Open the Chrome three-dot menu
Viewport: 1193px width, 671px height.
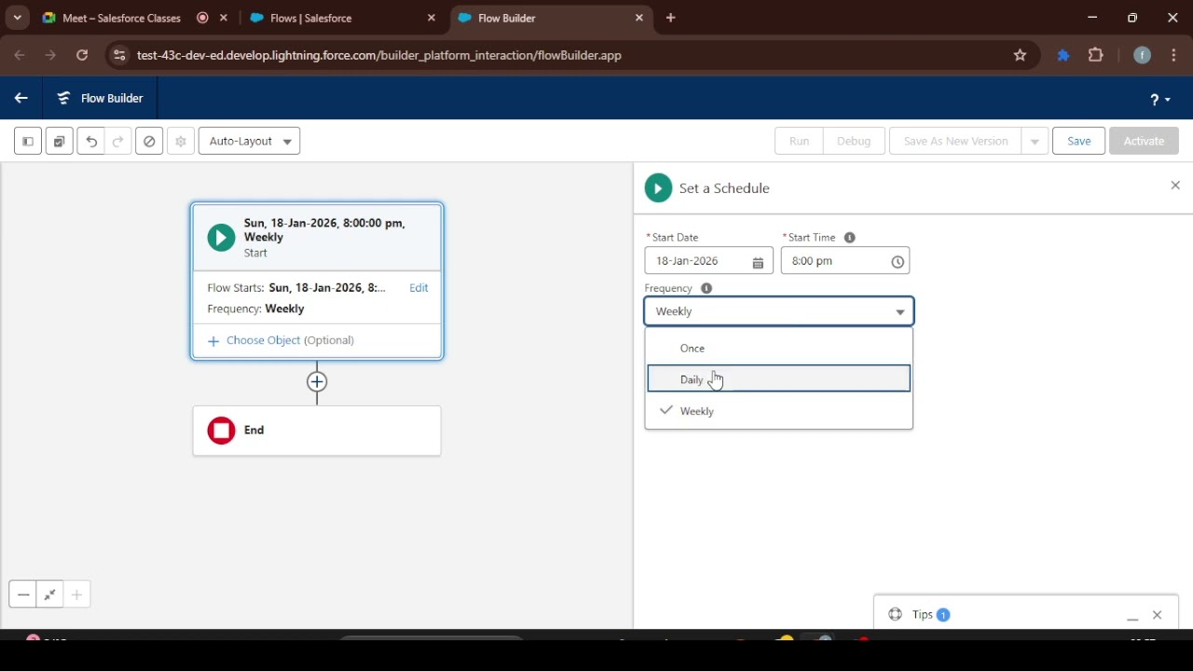point(1173,56)
